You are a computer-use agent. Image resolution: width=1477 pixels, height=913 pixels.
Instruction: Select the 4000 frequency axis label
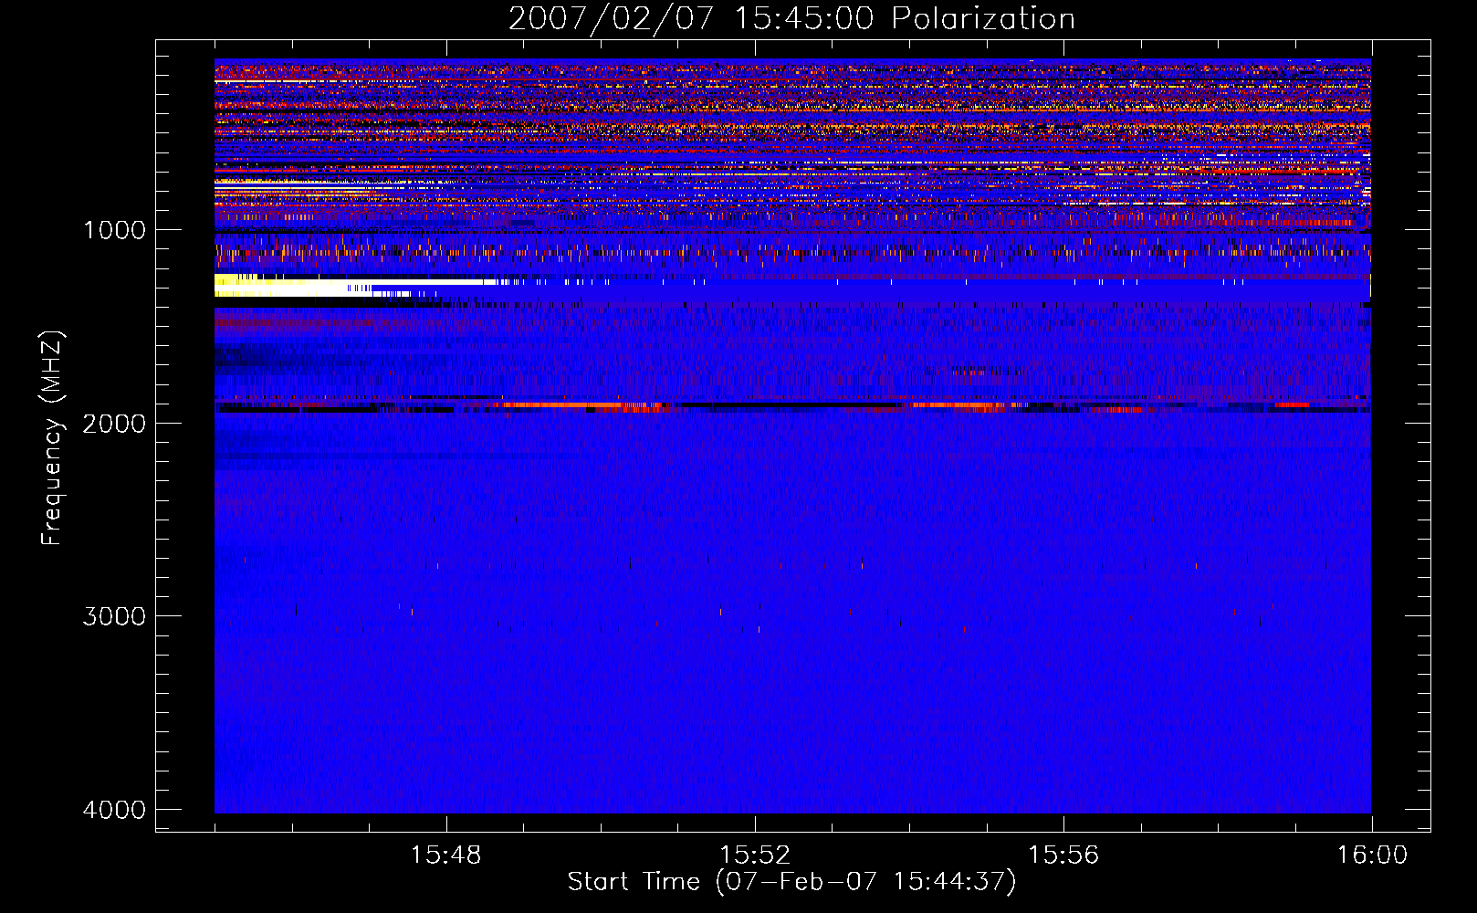(114, 810)
